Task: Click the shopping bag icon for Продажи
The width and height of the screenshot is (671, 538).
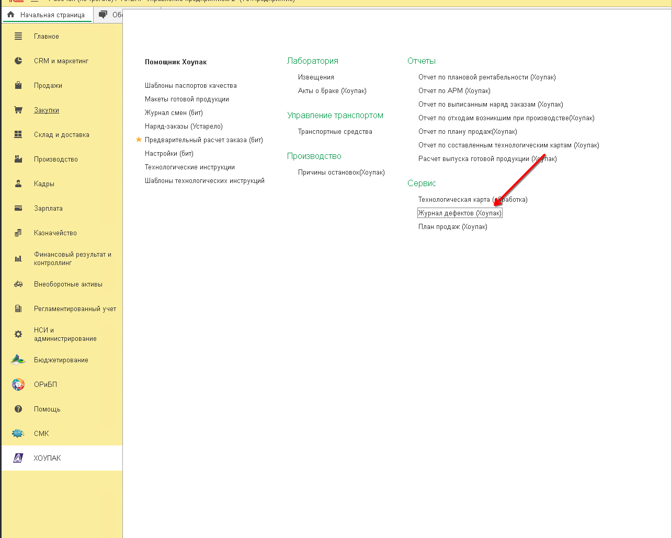Action: click(18, 85)
